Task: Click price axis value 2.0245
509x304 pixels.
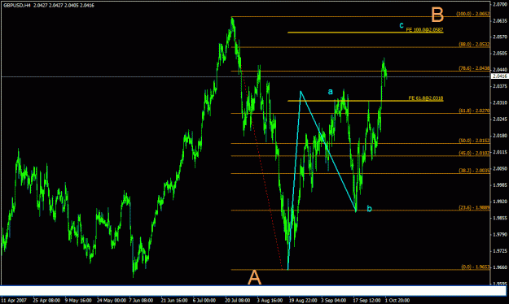Action: pyautogui.click(x=500, y=119)
